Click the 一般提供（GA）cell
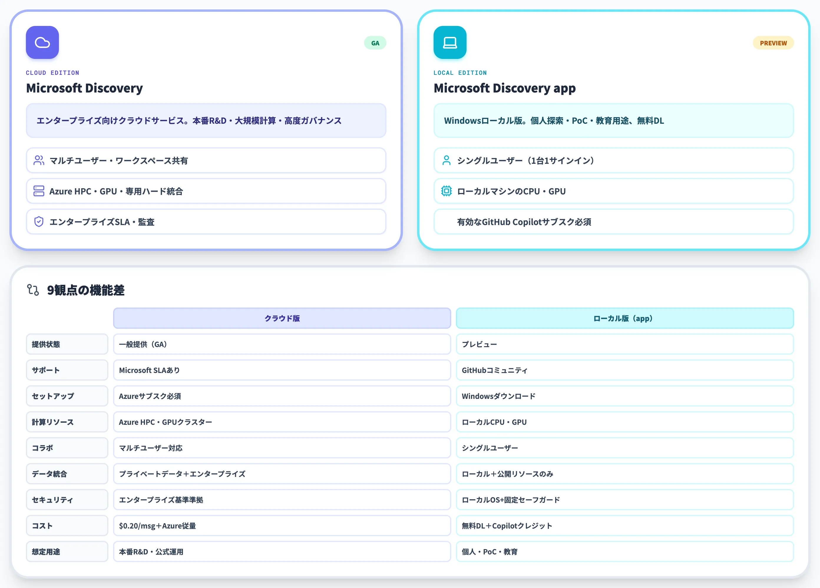Viewport: 820px width, 588px height. point(282,344)
